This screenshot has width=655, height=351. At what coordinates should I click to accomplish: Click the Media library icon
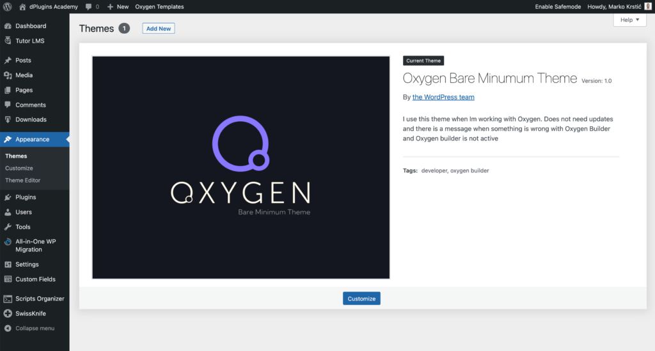click(8, 75)
